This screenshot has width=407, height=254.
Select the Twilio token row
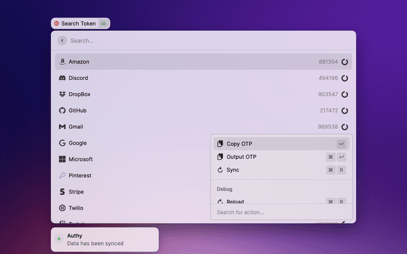127,208
